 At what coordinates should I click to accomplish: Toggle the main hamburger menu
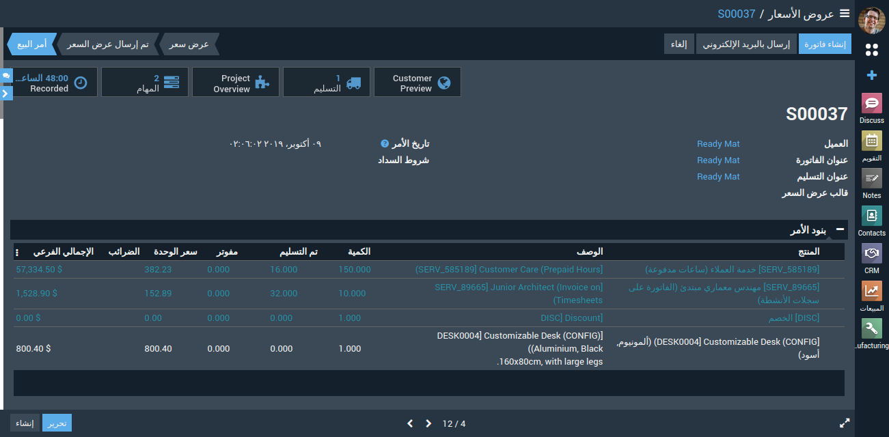click(845, 13)
